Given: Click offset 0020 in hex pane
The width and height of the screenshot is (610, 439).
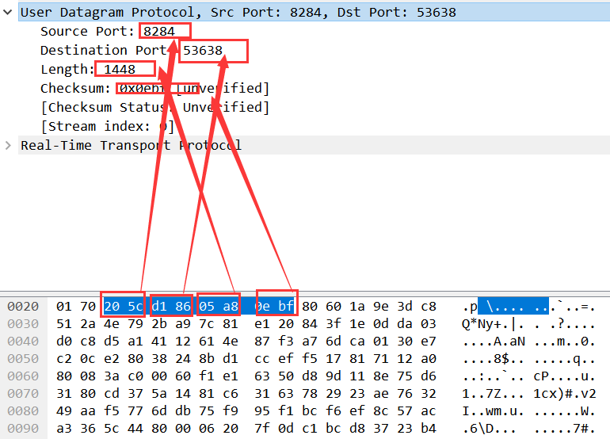Looking at the screenshot, I should (x=23, y=307).
